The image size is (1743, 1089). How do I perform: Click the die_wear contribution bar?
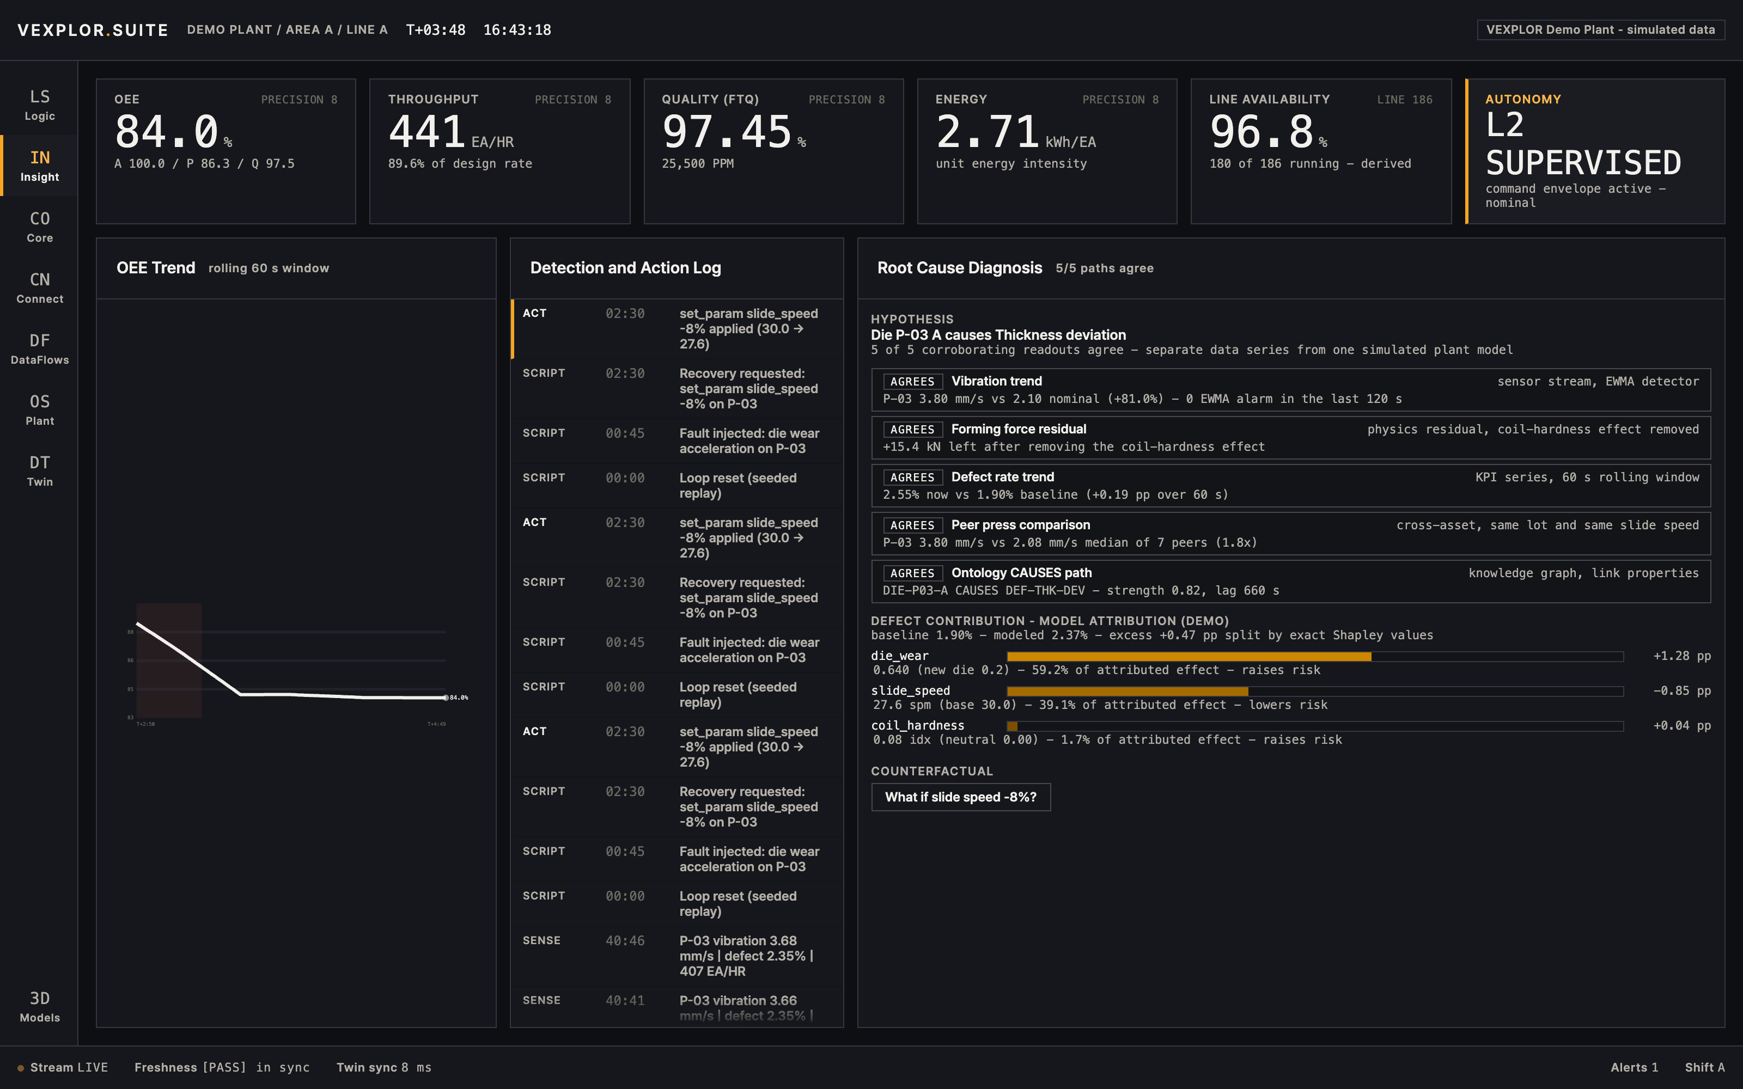pyautogui.click(x=1315, y=656)
